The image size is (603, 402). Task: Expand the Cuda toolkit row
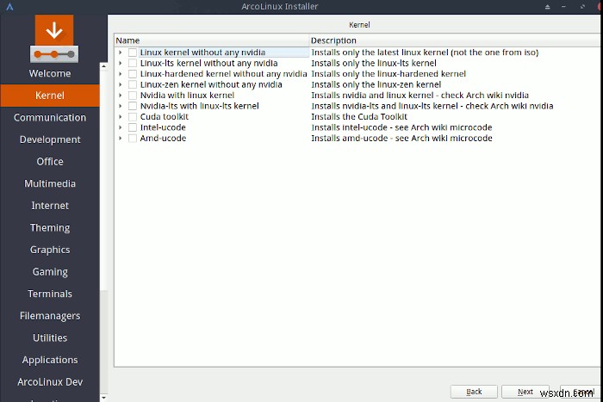pyautogui.click(x=121, y=117)
